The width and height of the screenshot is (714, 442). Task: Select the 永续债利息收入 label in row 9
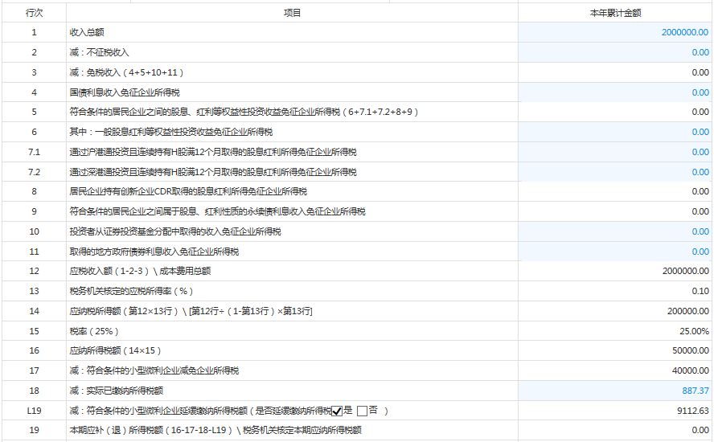217,211
